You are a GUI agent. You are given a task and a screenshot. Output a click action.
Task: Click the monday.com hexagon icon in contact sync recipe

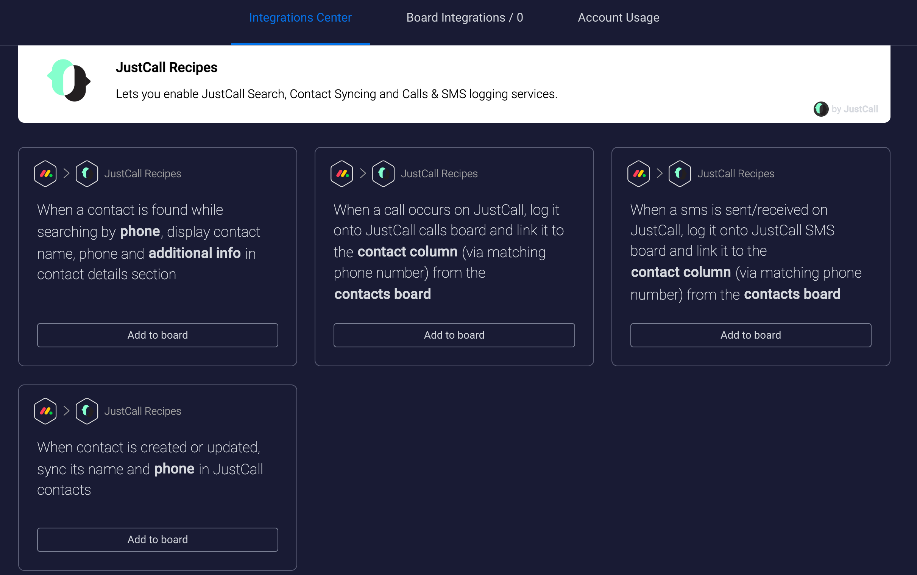pos(45,411)
